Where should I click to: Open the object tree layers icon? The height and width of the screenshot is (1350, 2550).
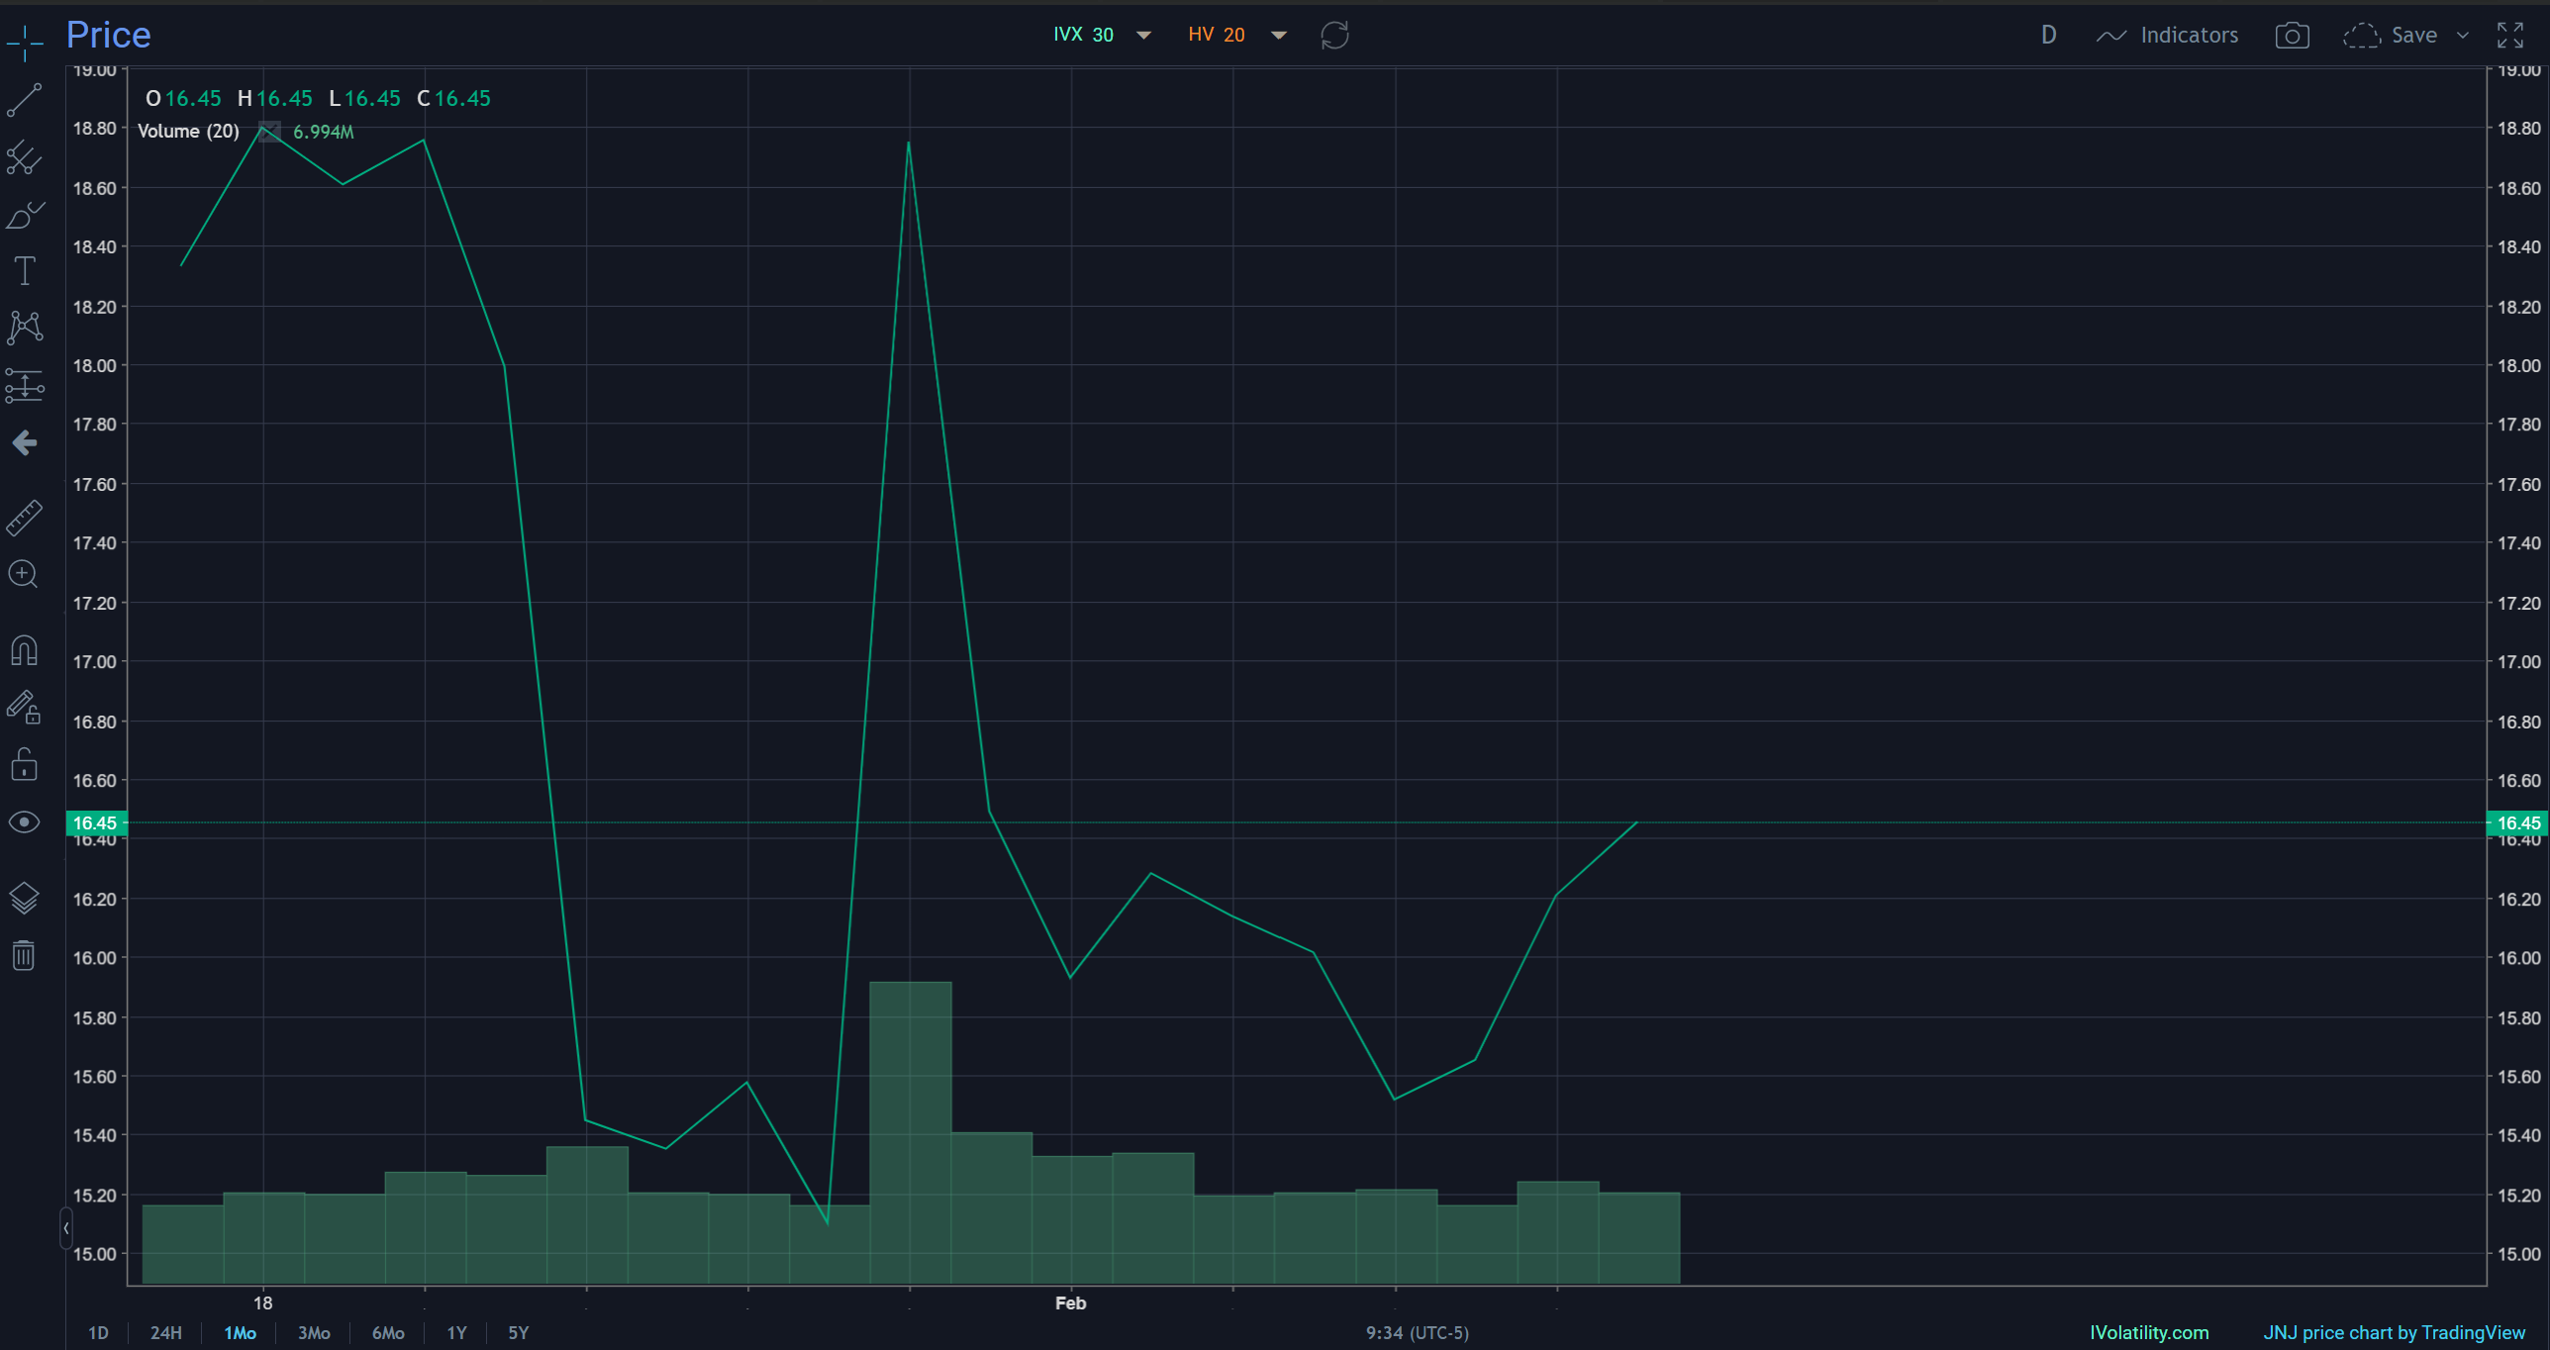(25, 898)
